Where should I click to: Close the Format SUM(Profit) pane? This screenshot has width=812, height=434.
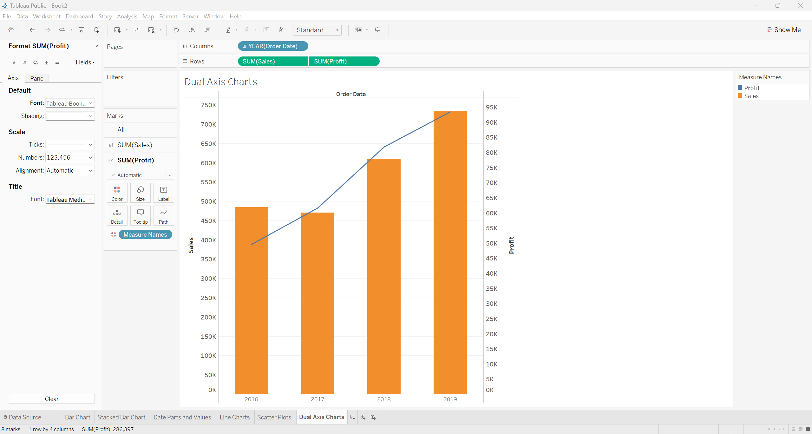(97, 46)
